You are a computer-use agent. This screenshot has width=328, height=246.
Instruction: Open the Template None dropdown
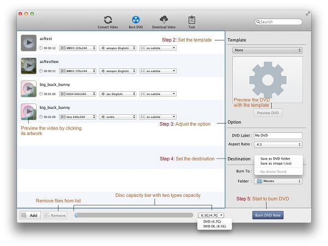pos(267,50)
